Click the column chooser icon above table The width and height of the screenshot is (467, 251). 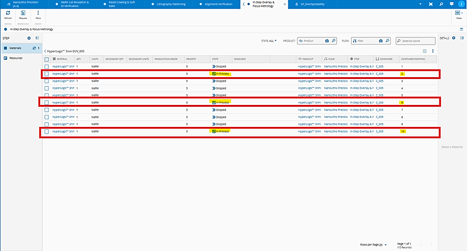424,51
